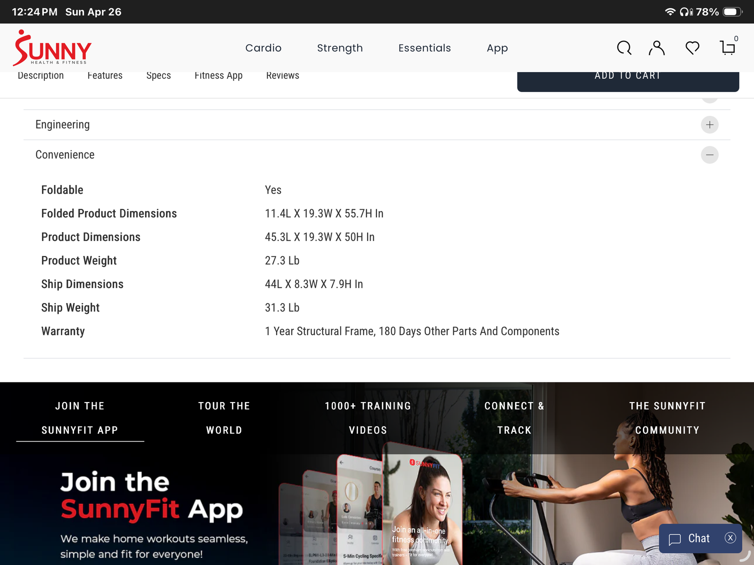Open the account profile icon
The height and width of the screenshot is (565, 754).
tap(656, 48)
